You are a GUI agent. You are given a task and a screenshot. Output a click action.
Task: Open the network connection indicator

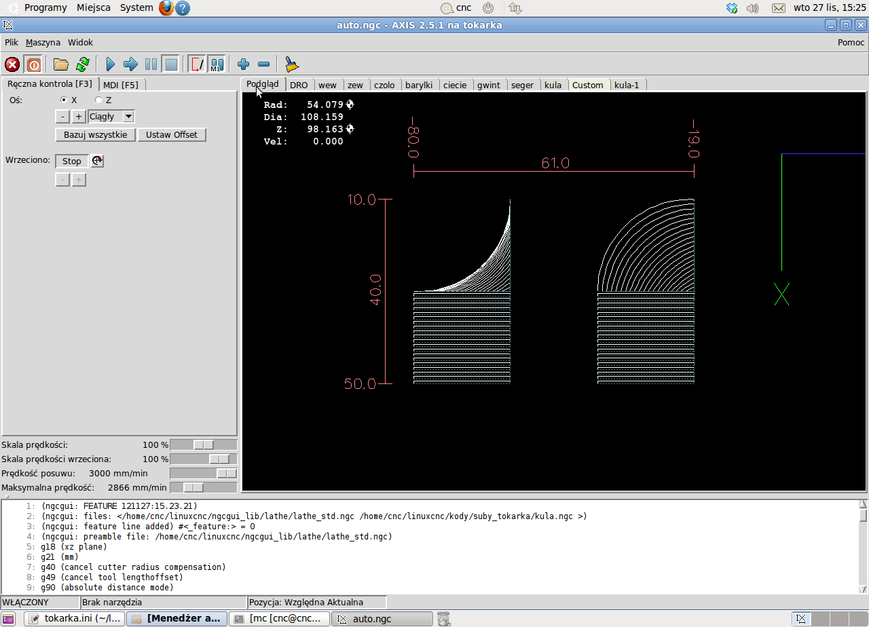(x=515, y=8)
